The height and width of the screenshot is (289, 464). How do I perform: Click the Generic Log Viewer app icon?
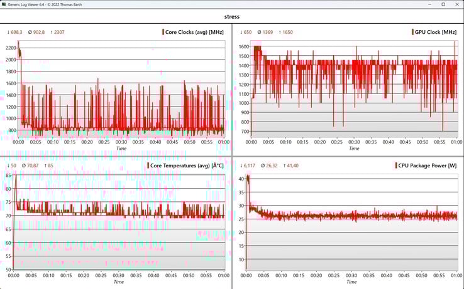4,4
